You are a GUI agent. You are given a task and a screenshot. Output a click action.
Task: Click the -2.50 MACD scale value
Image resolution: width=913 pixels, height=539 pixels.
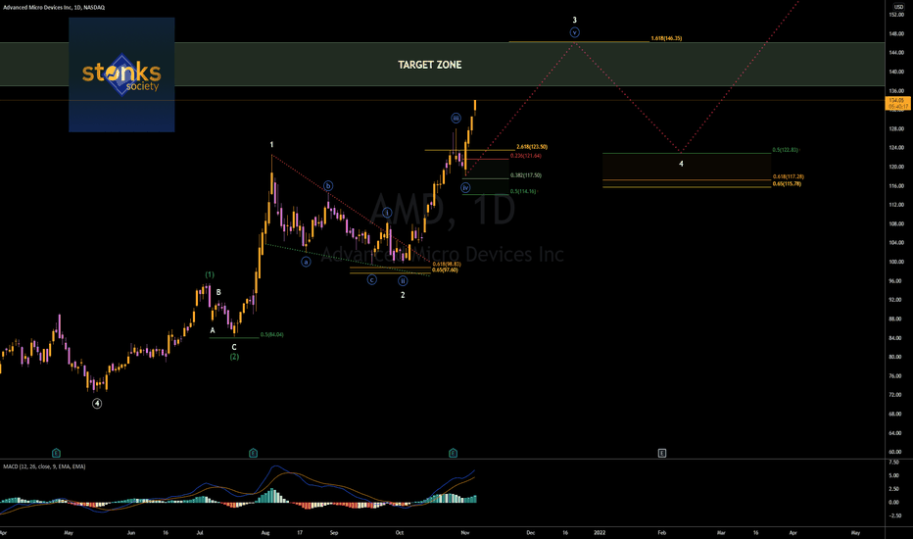[x=895, y=515]
